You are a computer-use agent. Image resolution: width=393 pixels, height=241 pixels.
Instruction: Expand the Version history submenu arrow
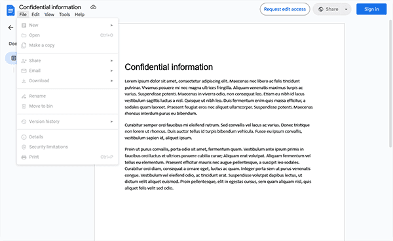point(112,121)
